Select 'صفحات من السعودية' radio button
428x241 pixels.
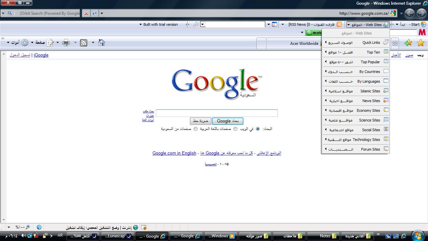pos(196,129)
